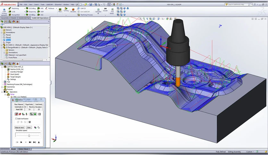This screenshot has height=155, width=268.
Task: Toggle the show tool path icon in Simulation
Action: 31,114
